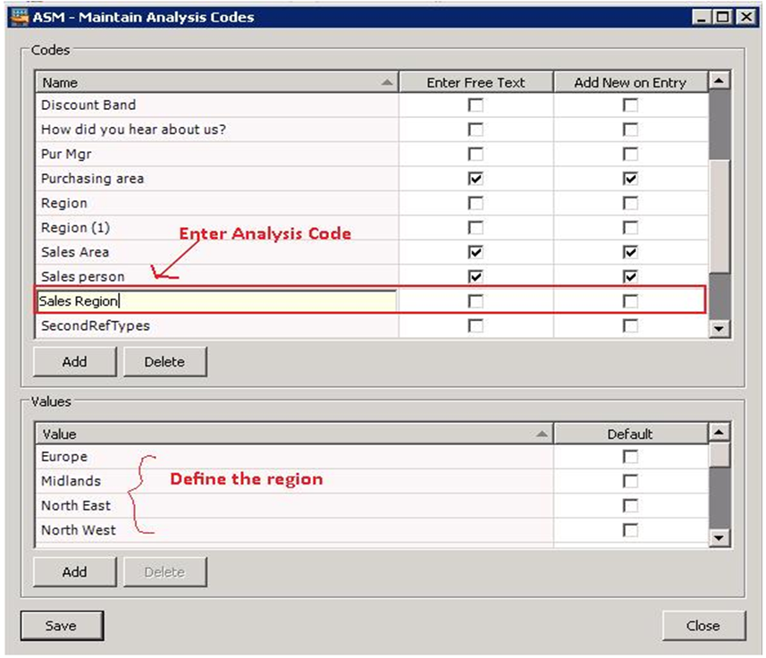Select the Region code row
This screenshot has height=658, width=766.
click(x=217, y=203)
